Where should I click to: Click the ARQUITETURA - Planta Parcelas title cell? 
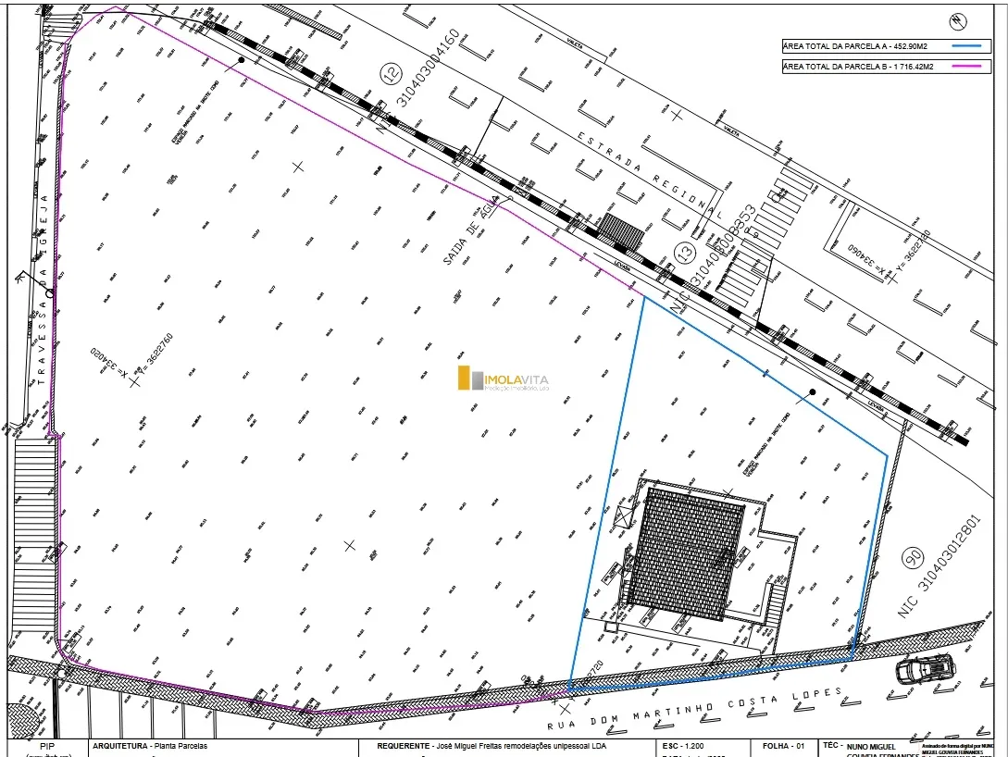[151, 745]
